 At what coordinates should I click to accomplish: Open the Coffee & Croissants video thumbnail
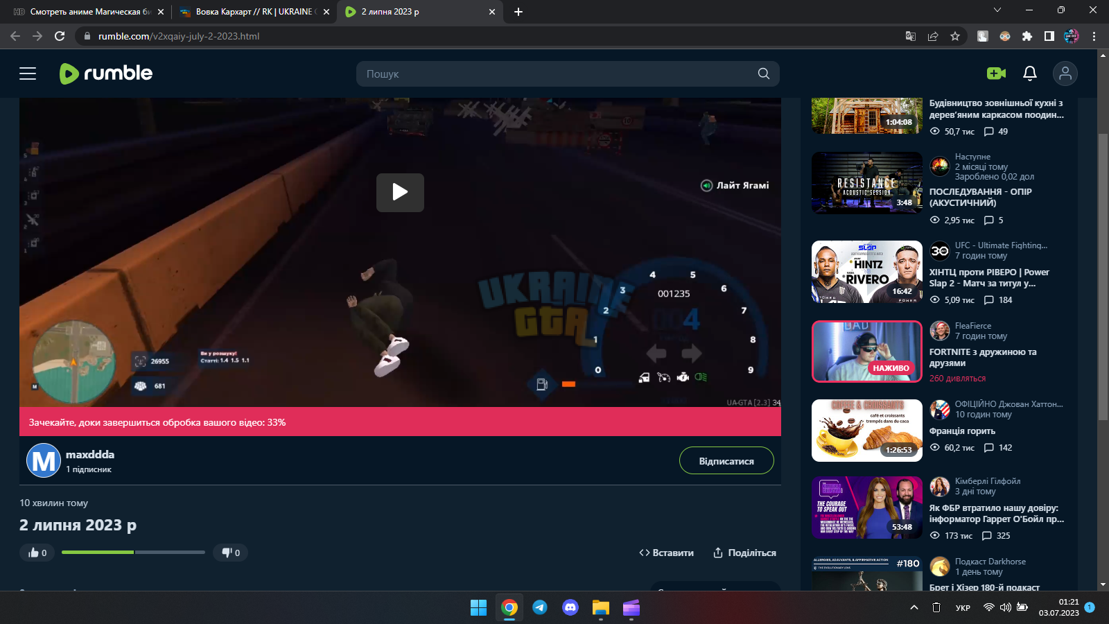point(867,431)
